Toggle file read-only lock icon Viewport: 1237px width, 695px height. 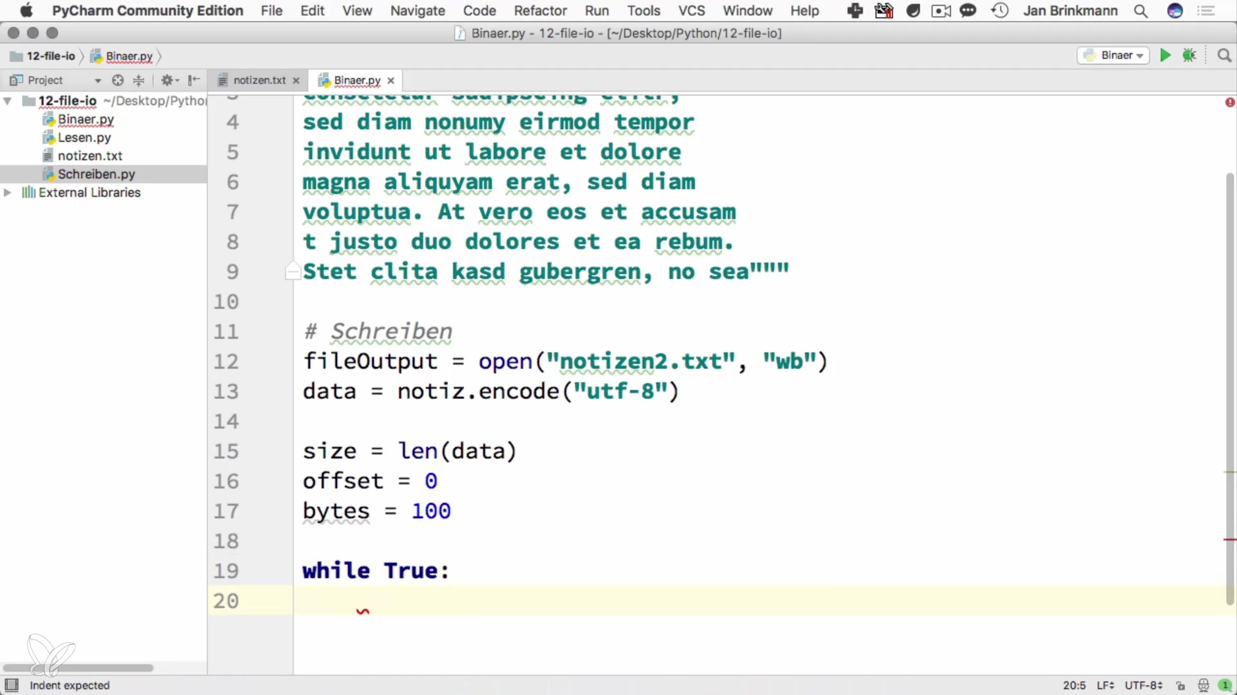click(1180, 685)
